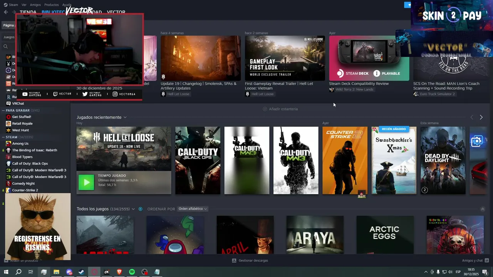Click Euro Truck Simulator 2 link

click(x=437, y=94)
